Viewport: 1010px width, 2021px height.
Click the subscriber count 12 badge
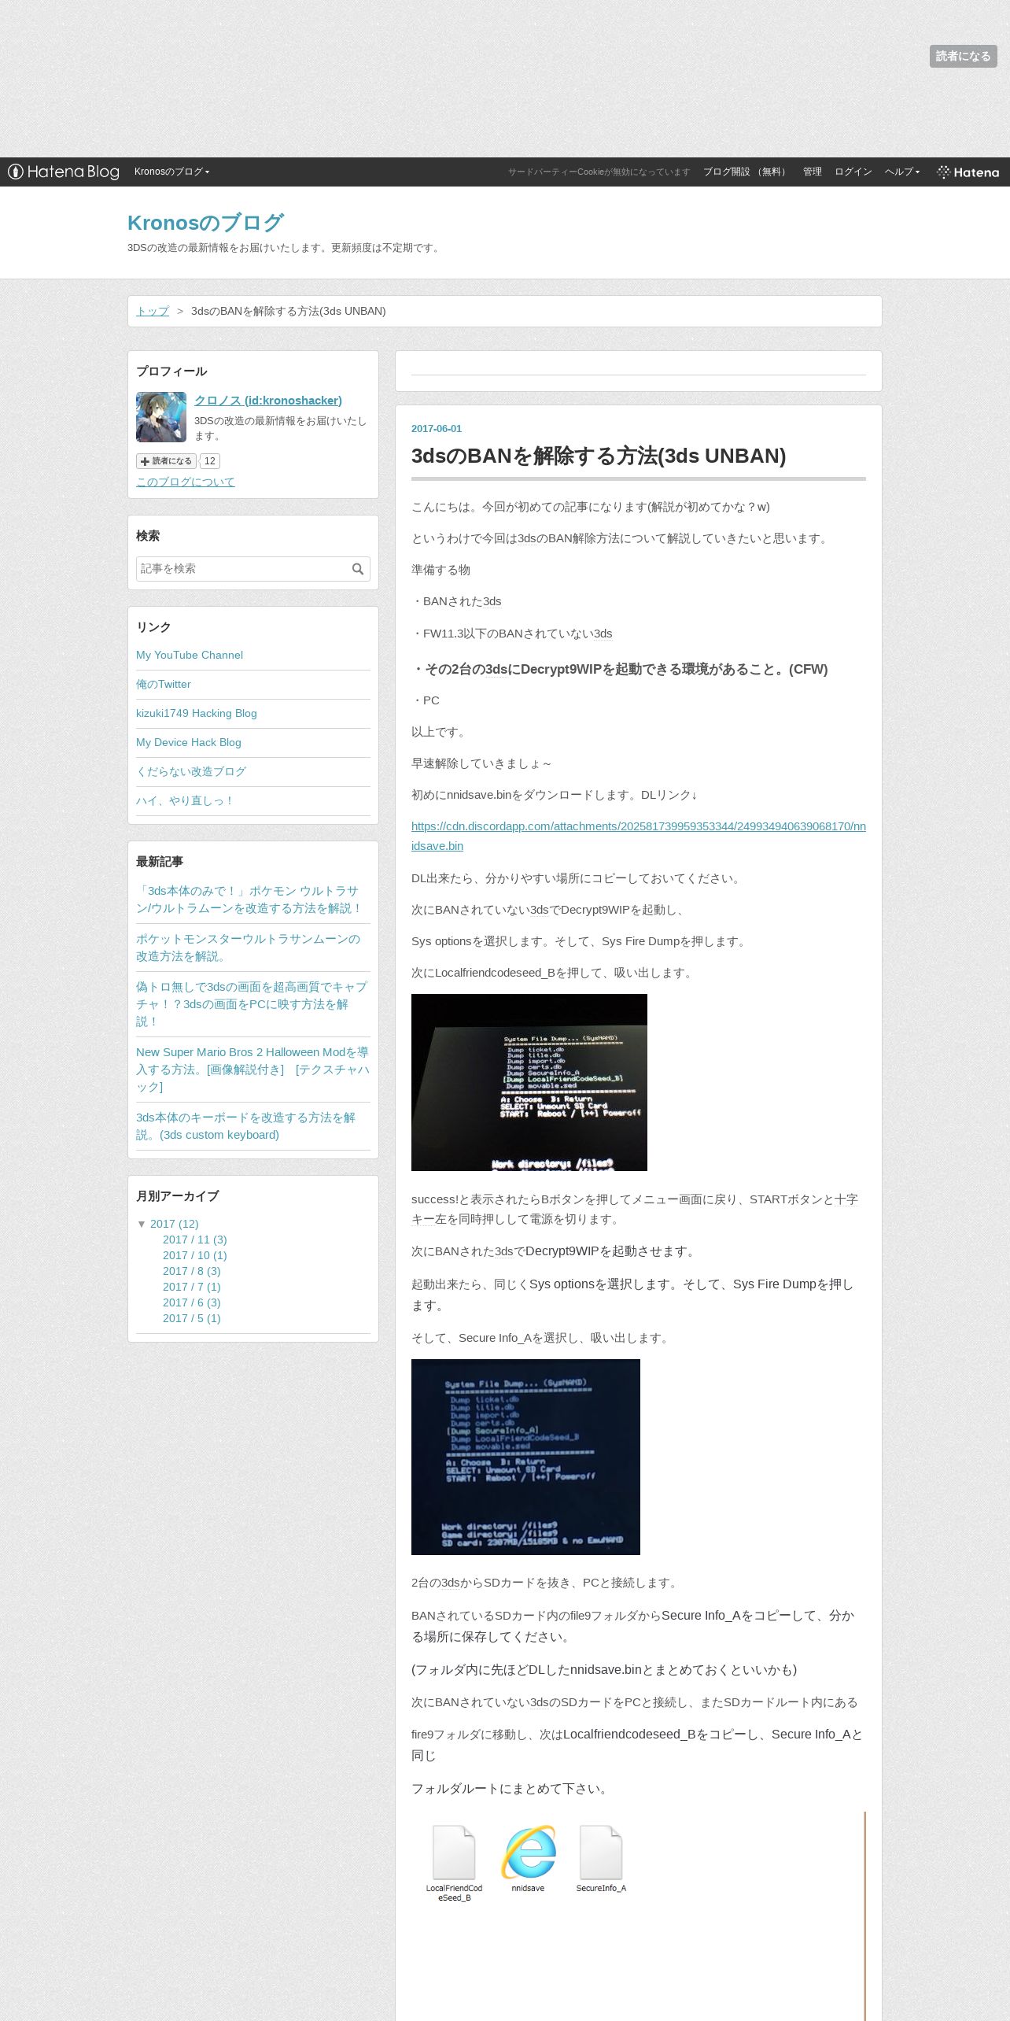click(x=210, y=461)
